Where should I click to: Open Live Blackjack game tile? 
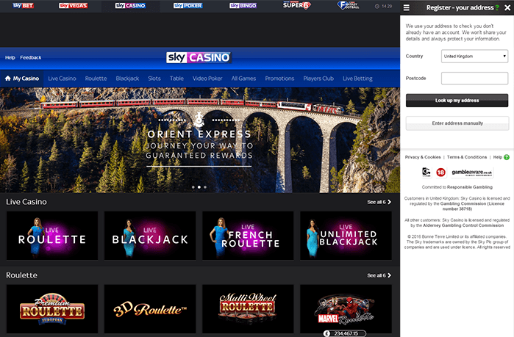pyautogui.click(x=150, y=236)
